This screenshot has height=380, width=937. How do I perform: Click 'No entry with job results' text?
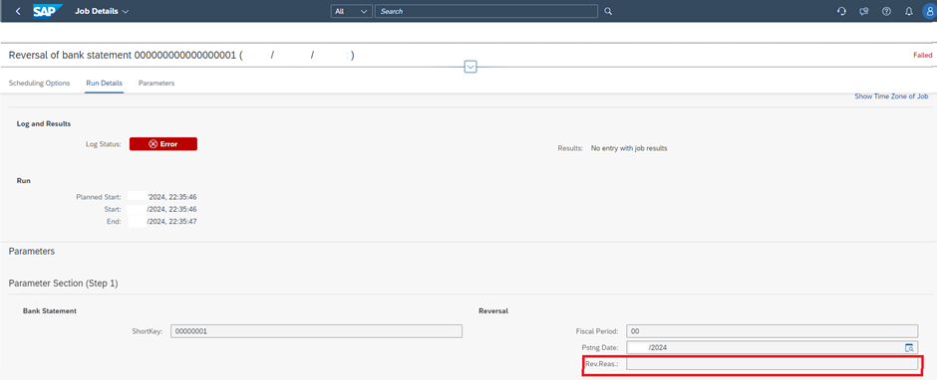629,148
